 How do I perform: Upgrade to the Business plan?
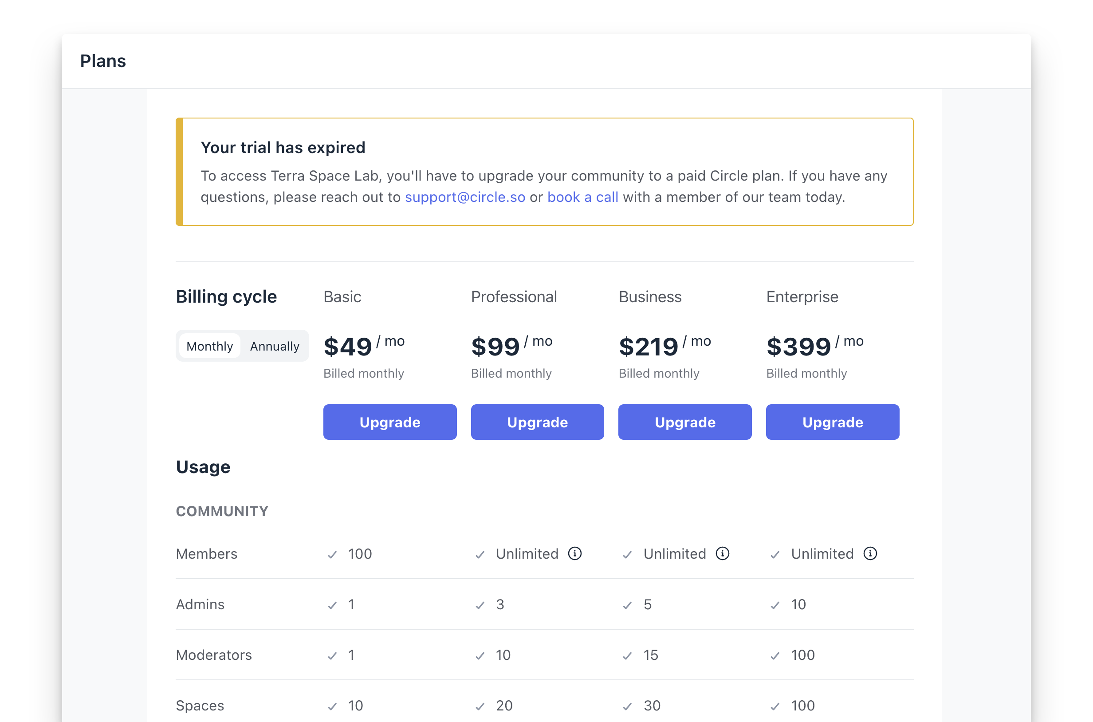pyautogui.click(x=684, y=422)
